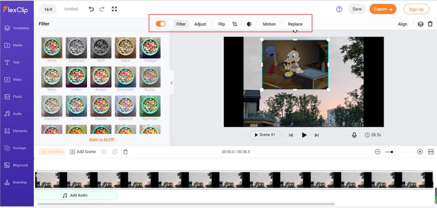Open the Motion option
The height and width of the screenshot is (208, 437).
(269, 24)
